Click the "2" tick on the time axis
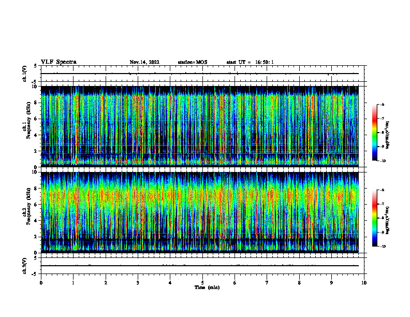This screenshot has width=410, height=317. [x=106, y=283]
